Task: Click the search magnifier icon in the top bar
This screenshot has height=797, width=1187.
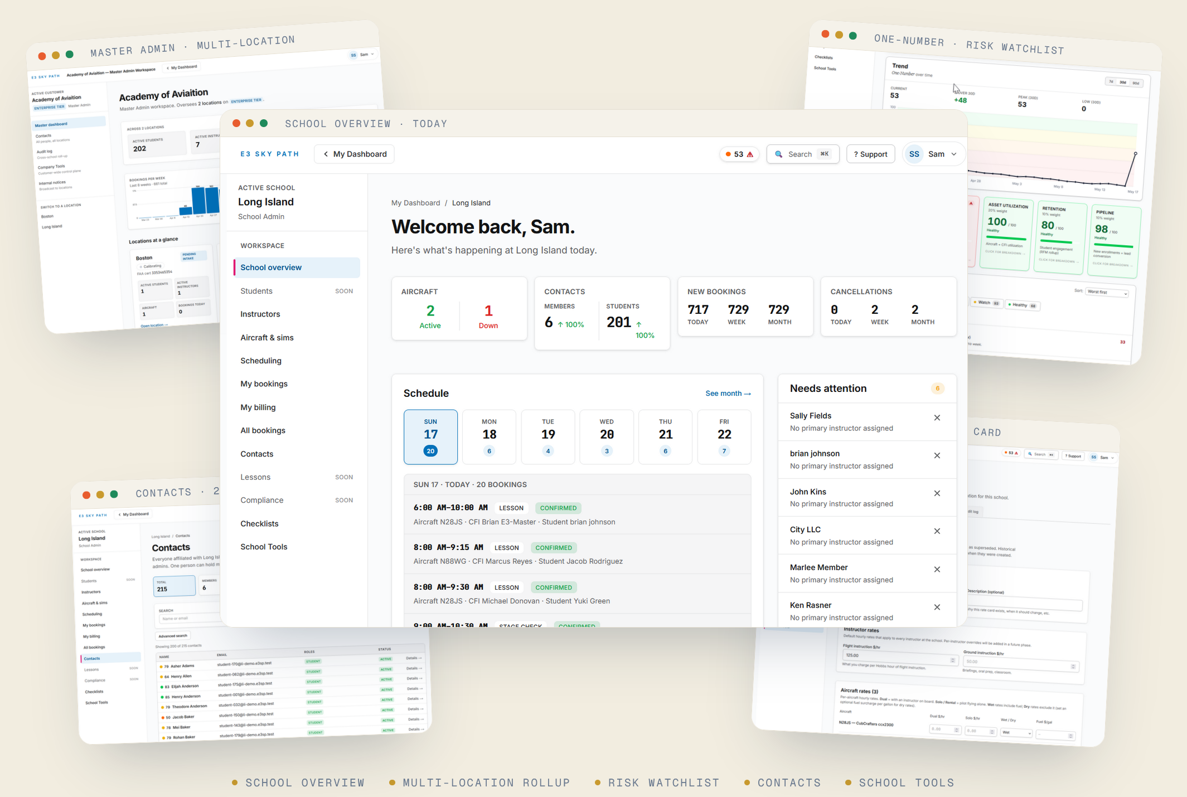Action: tap(779, 154)
